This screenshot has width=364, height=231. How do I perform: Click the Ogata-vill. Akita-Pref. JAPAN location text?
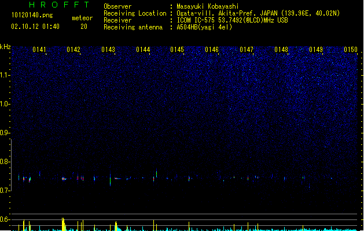(258, 13)
